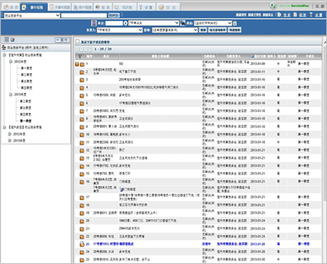Click the number input field in filter bar
327x264 pixels.
[114, 23]
